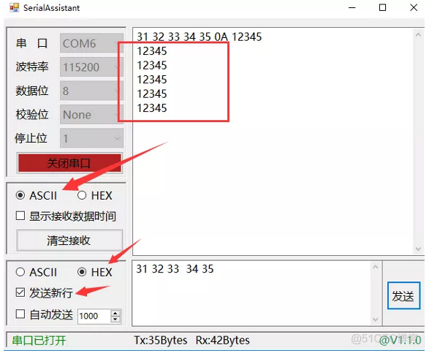This screenshot has width=429, height=356.
Task: Click send box scrollbar up arrow
Action: click(x=376, y=267)
